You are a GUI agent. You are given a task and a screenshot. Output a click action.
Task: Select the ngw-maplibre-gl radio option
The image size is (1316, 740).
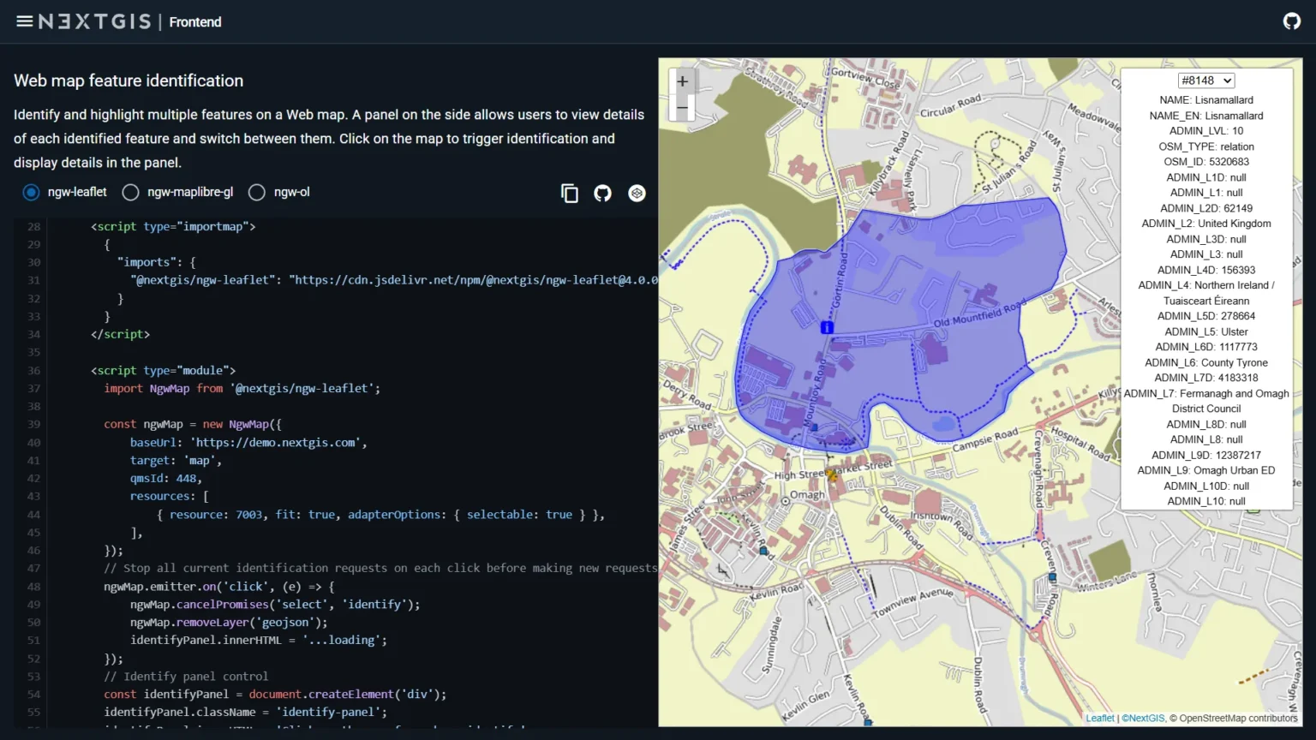pos(130,193)
